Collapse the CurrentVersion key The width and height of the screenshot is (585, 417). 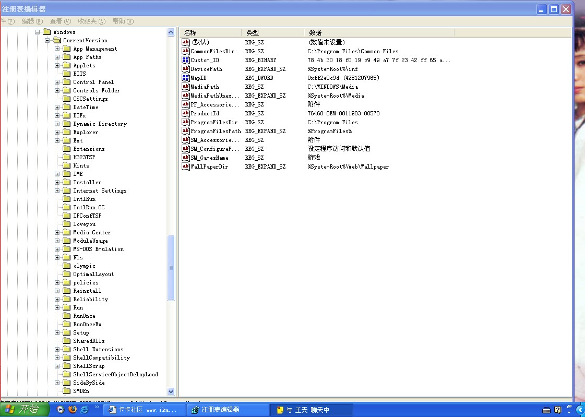pos(47,40)
